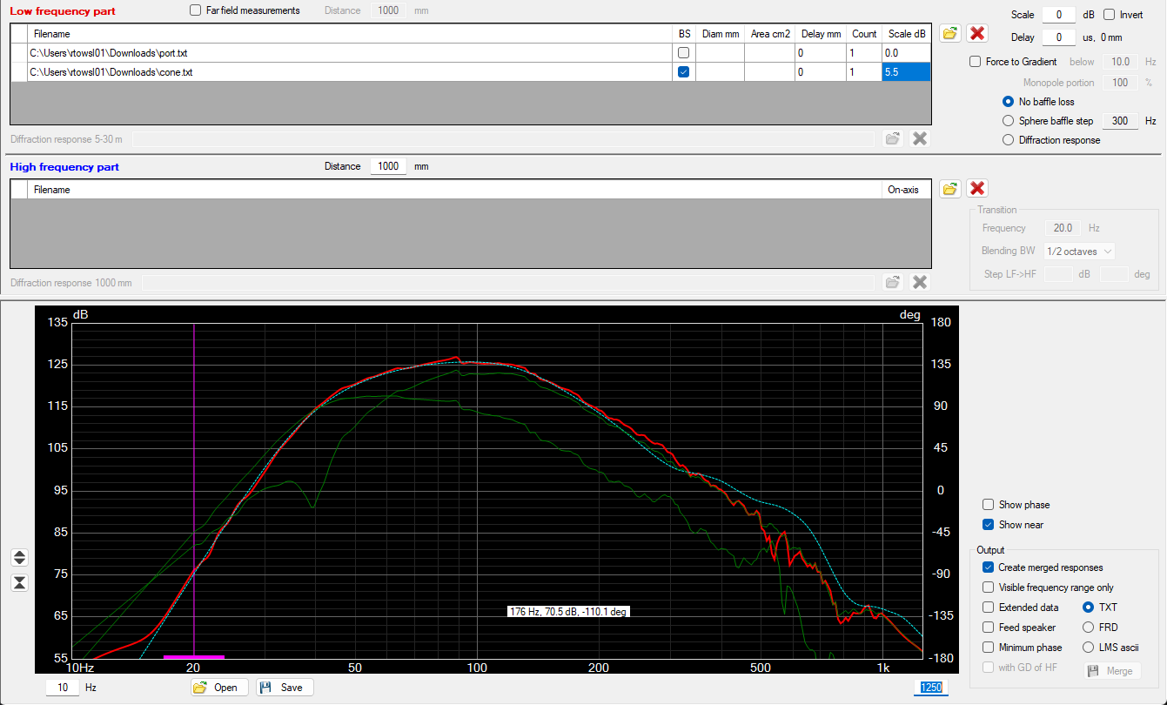Click the up/down arrows chart scale icon
This screenshot has height=705, width=1167.
point(19,557)
